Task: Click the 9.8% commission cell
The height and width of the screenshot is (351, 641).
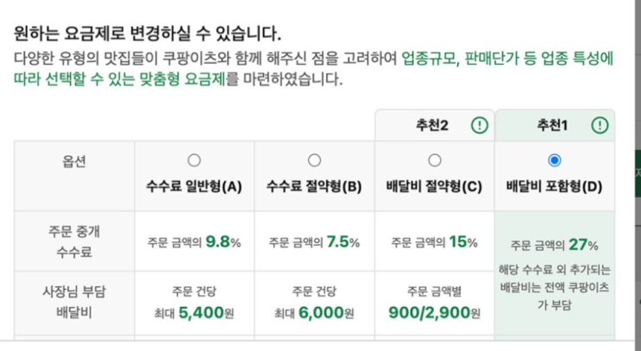Action: click(194, 241)
